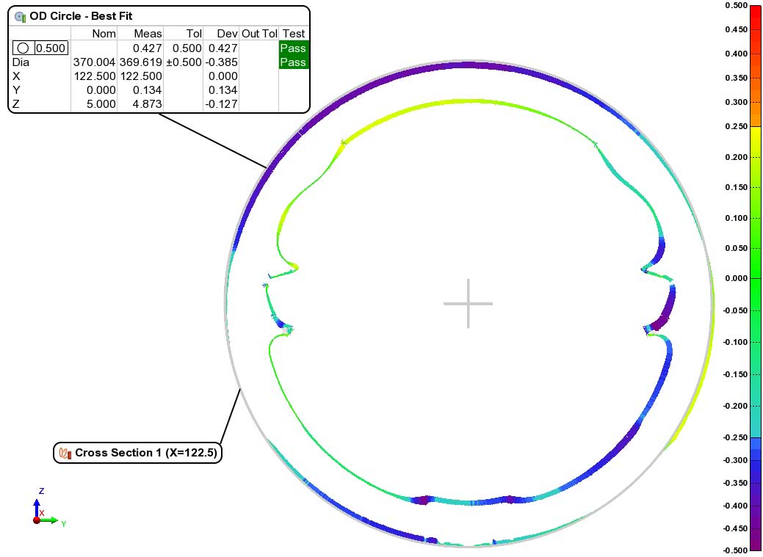Select the ±0.500 tolerance value
This screenshot has width=763, height=557.
click(x=184, y=62)
